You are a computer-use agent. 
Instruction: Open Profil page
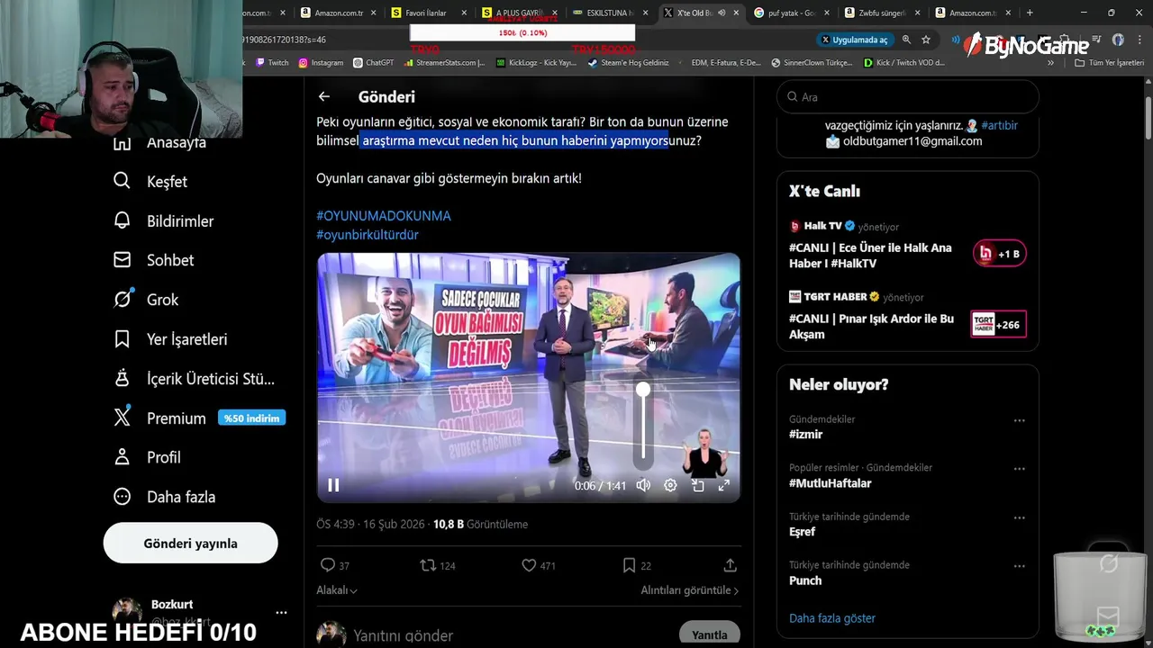pos(147,457)
